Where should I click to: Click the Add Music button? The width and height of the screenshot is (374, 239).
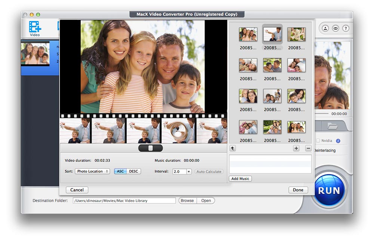click(x=240, y=179)
